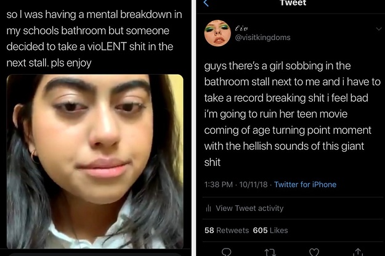The width and height of the screenshot is (385, 256).
Task: Click the @visitkingdoms handle
Action: point(262,38)
